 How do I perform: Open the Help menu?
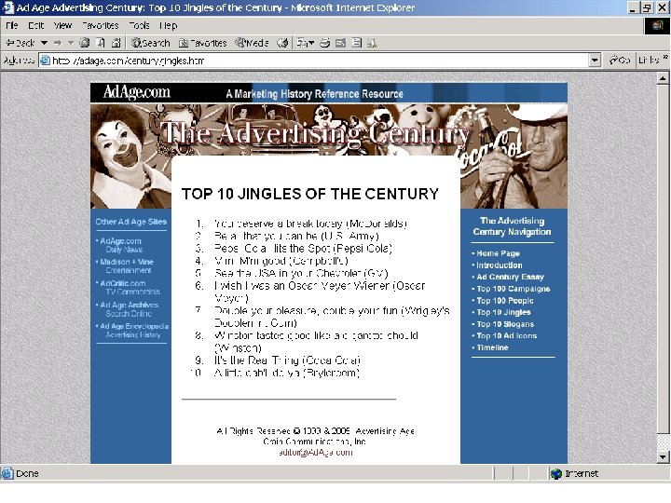click(x=168, y=26)
